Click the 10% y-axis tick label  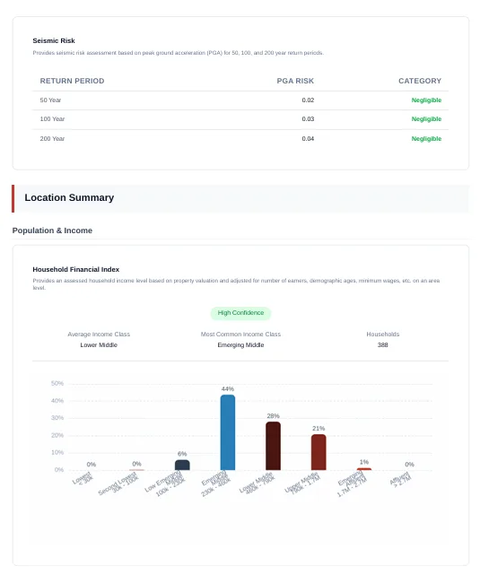tap(57, 452)
